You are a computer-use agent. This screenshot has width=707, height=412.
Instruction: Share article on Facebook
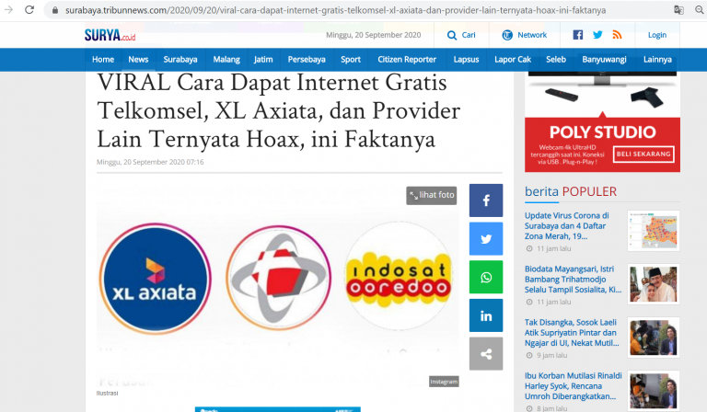486,200
